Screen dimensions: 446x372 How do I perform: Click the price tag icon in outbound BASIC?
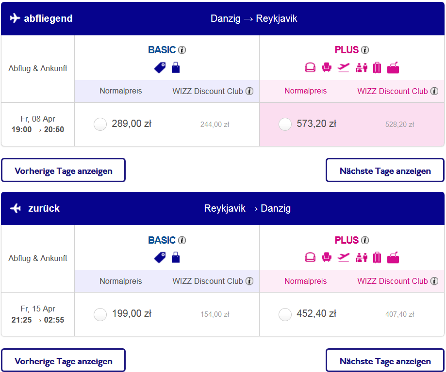160,68
